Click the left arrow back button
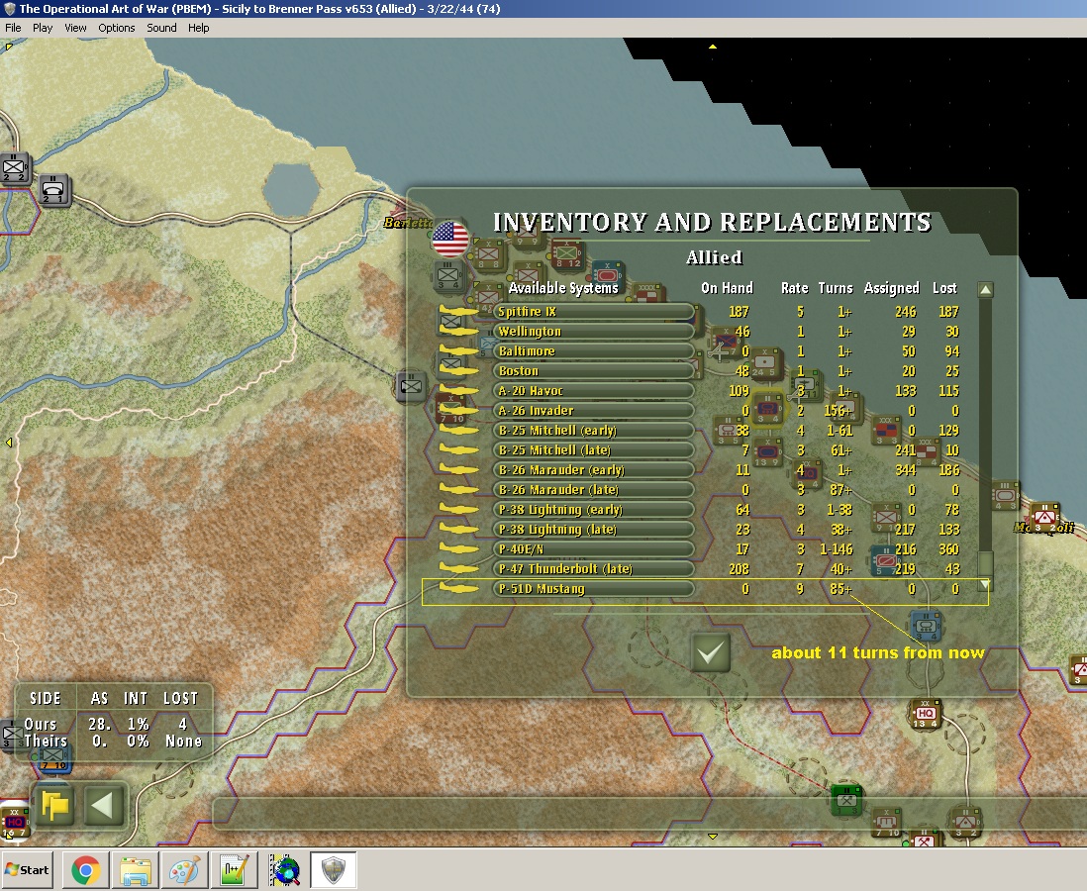The image size is (1087, 891). (103, 805)
